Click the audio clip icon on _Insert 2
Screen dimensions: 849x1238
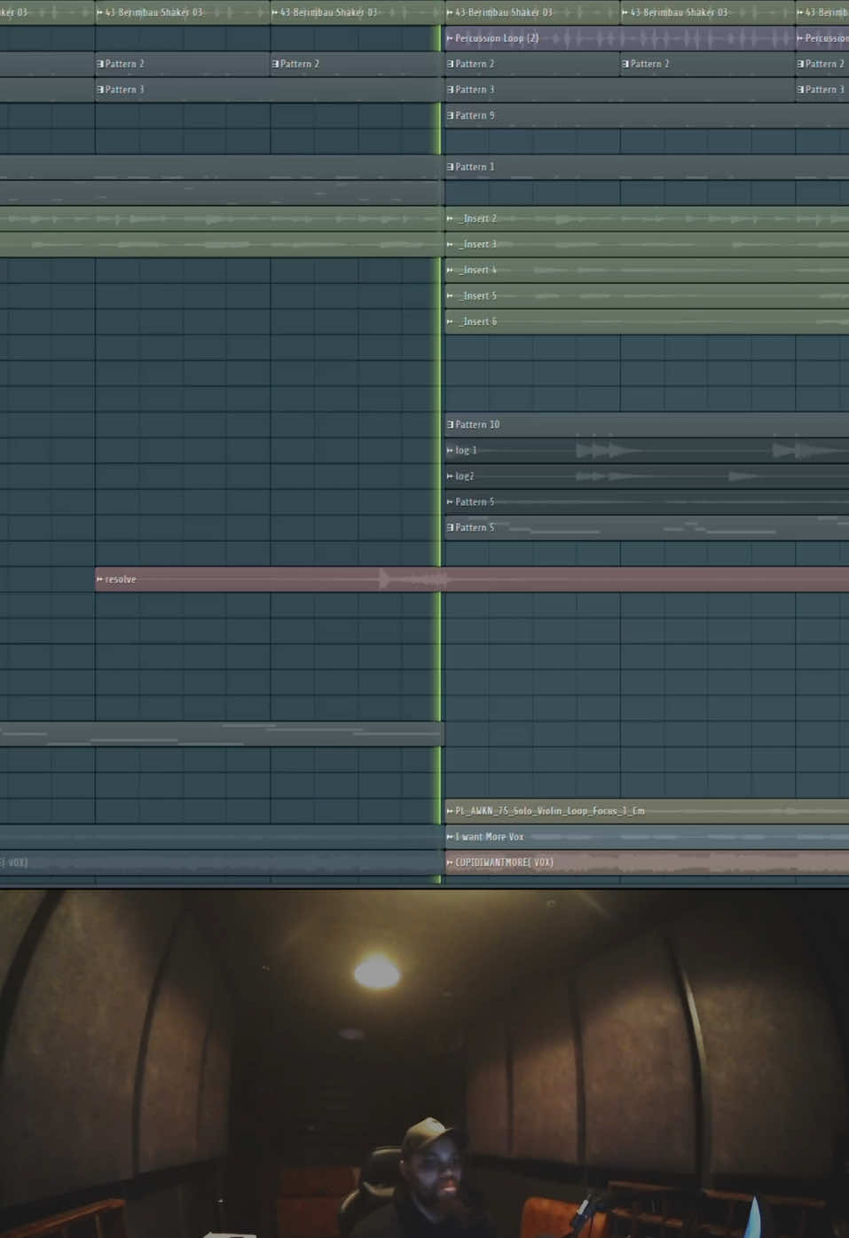(451, 218)
